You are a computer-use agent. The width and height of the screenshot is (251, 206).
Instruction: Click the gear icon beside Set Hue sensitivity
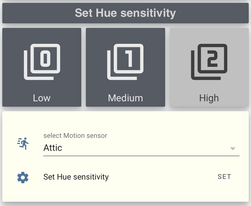point(23,177)
